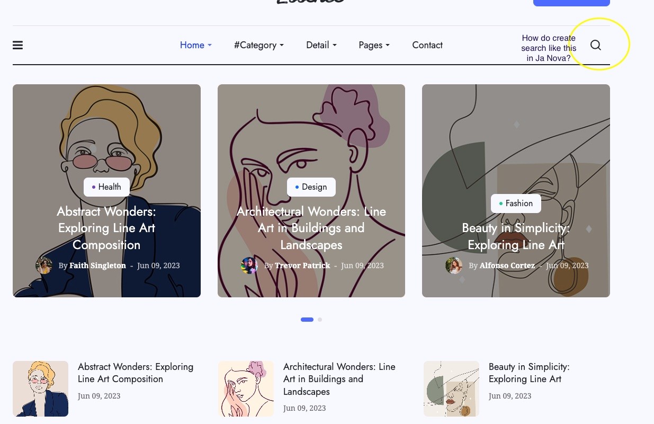Select the active first carousel dot

(307, 320)
